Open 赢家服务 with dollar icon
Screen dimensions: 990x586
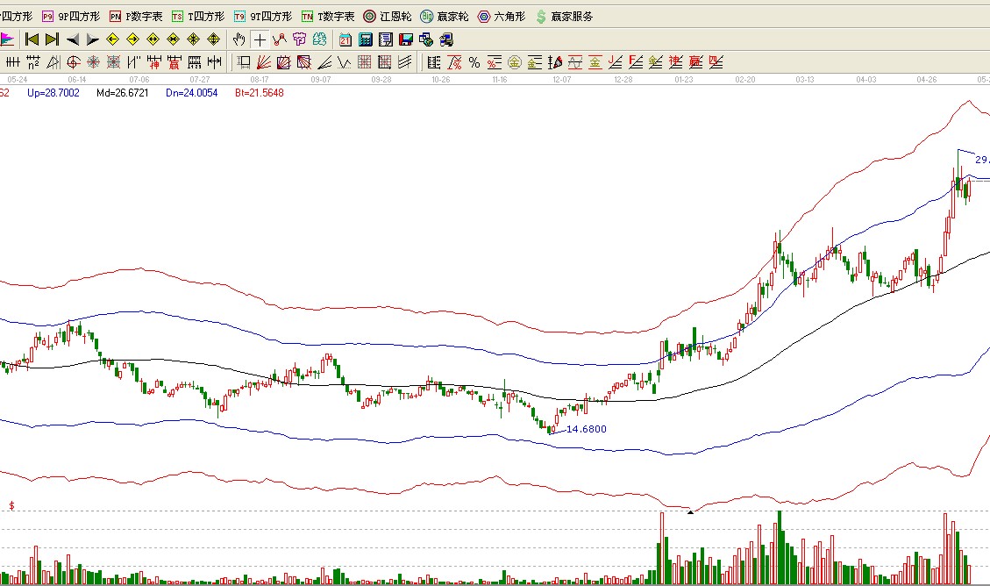pos(564,17)
